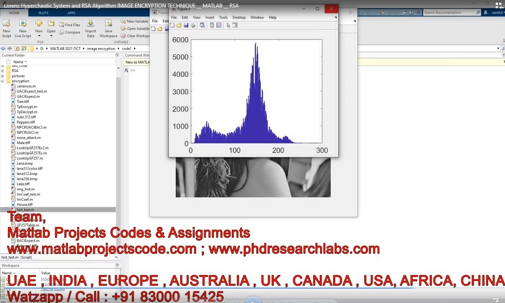Screen dimensions: 505x303
Task: Select noise_attack.m file
Action: (29, 138)
